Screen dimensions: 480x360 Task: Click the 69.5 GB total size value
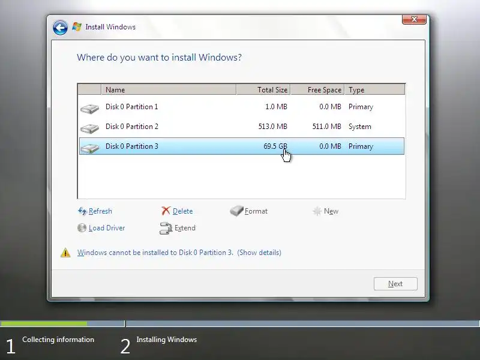coord(275,146)
